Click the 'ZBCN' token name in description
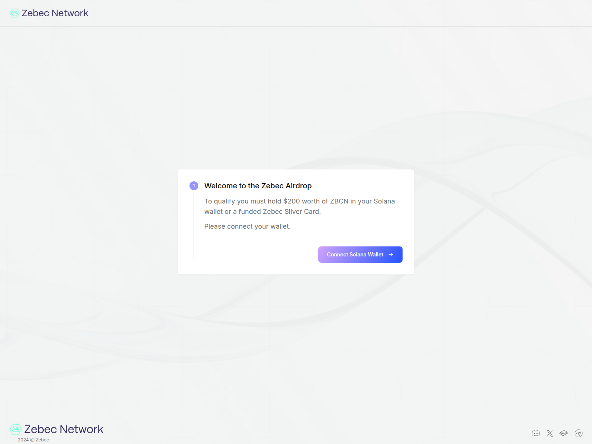Screen dimensions: 592x444 pyautogui.click(x=339, y=201)
